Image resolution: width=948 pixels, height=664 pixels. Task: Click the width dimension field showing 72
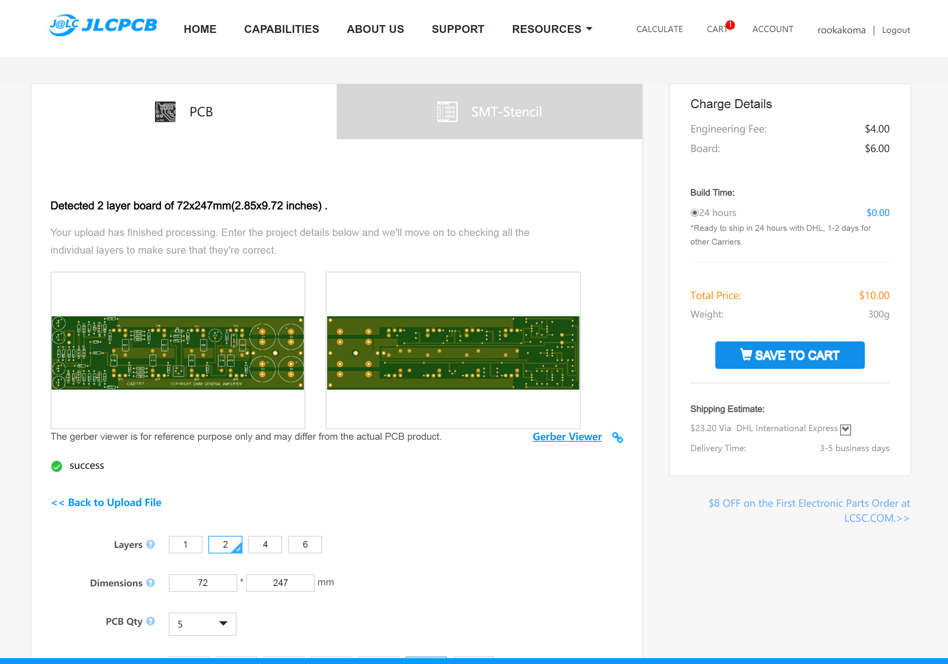pyautogui.click(x=203, y=583)
